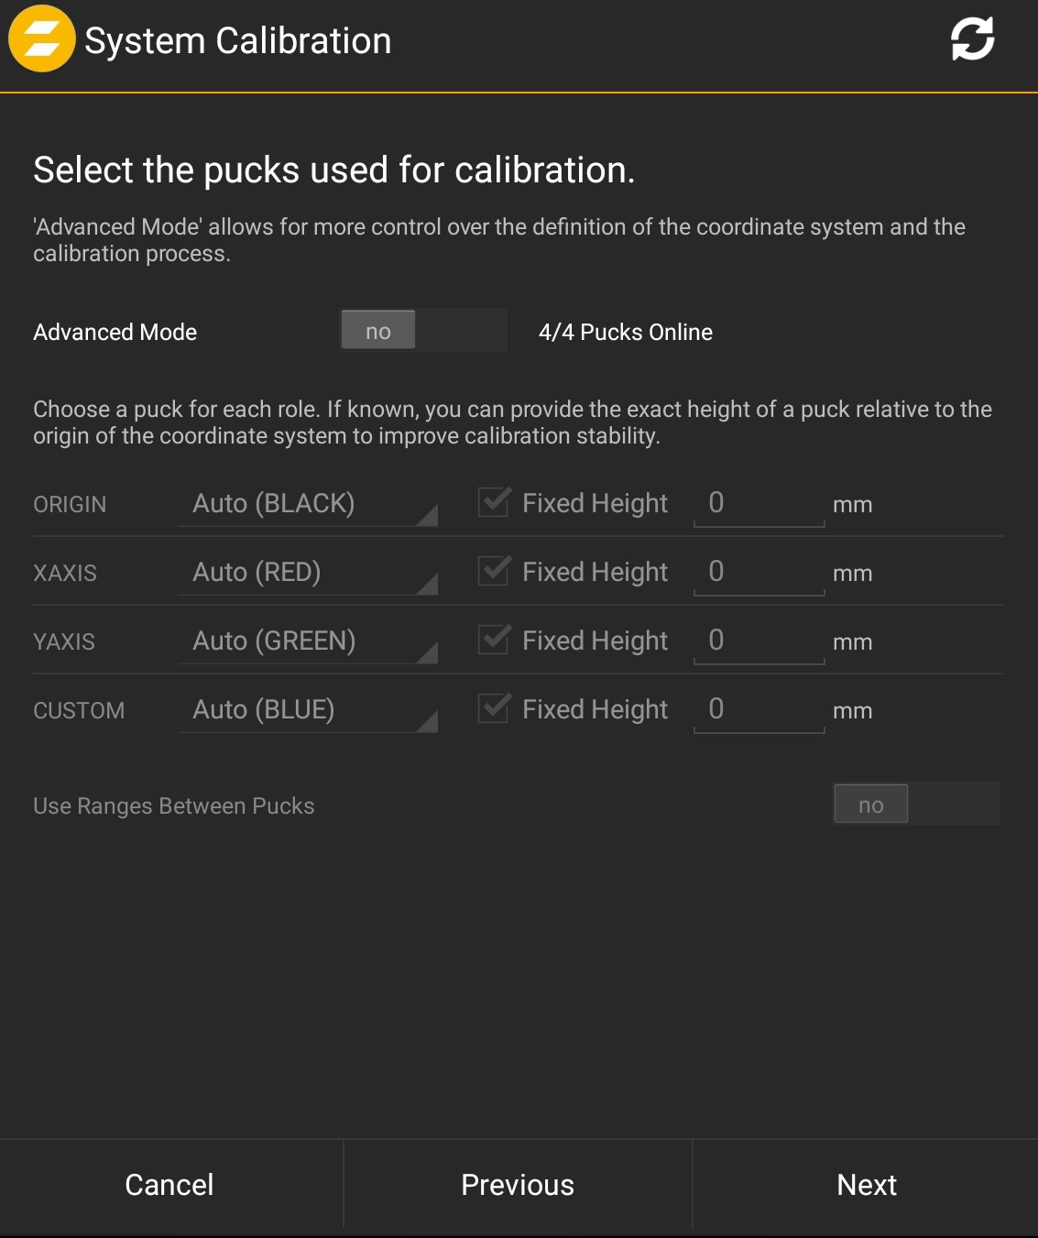Toggle YAXIS Fixed Height checkbox
The image size is (1038, 1238).
pyautogui.click(x=494, y=640)
